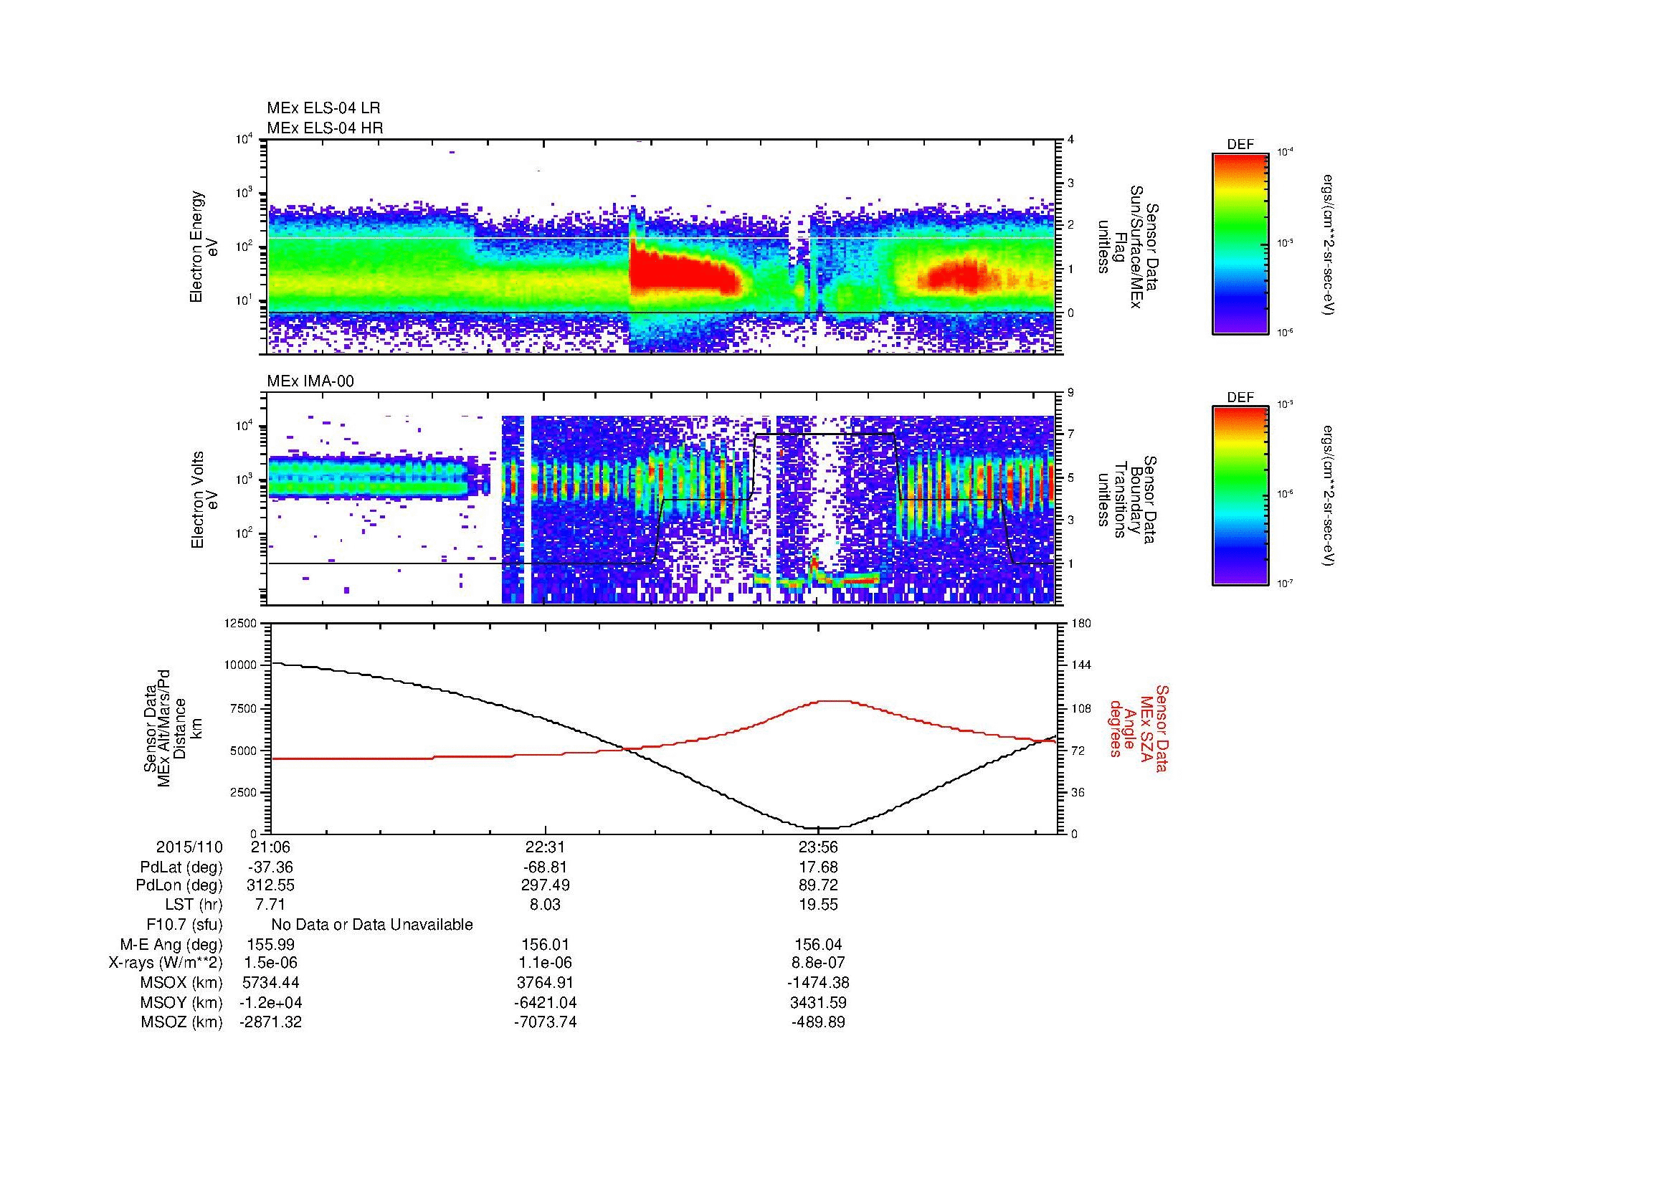The height and width of the screenshot is (1185, 1677).
Task: Click the top DEF color bar
Action: tap(1240, 243)
